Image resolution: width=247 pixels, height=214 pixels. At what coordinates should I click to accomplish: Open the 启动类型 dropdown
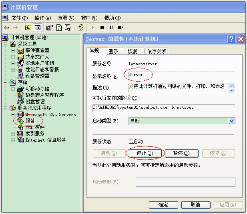tap(231, 121)
